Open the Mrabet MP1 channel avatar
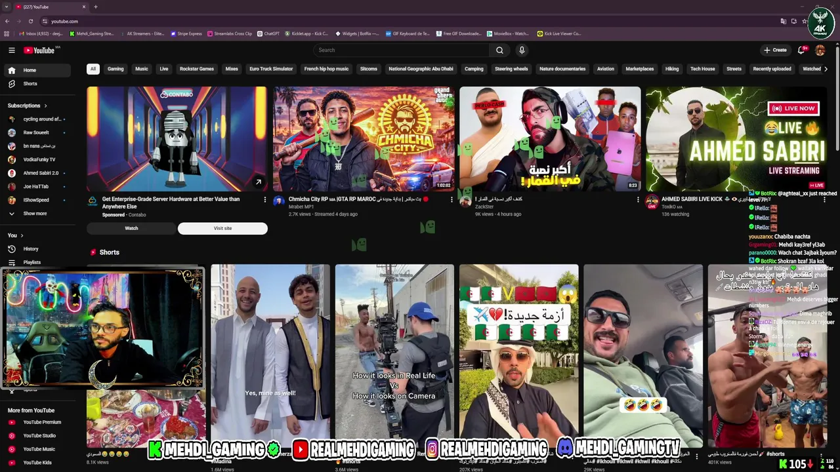This screenshot has height=472, width=840. click(x=278, y=201)
